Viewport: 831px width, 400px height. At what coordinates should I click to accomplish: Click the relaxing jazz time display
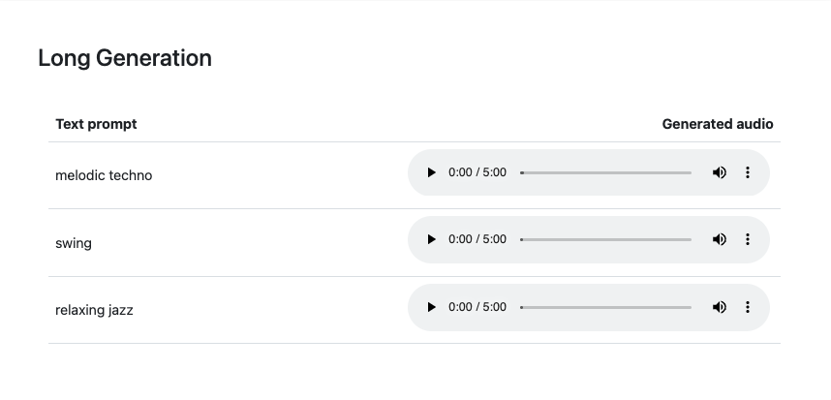pyautogui.click(x=477, y=307)
